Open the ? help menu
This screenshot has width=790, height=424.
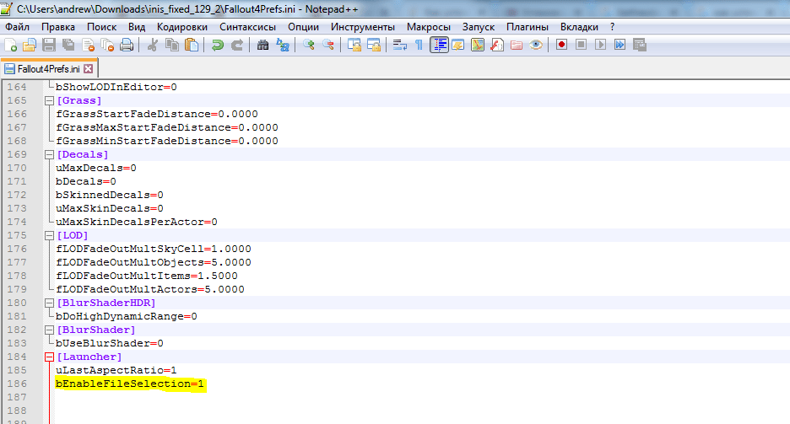[x=612, y=27]
